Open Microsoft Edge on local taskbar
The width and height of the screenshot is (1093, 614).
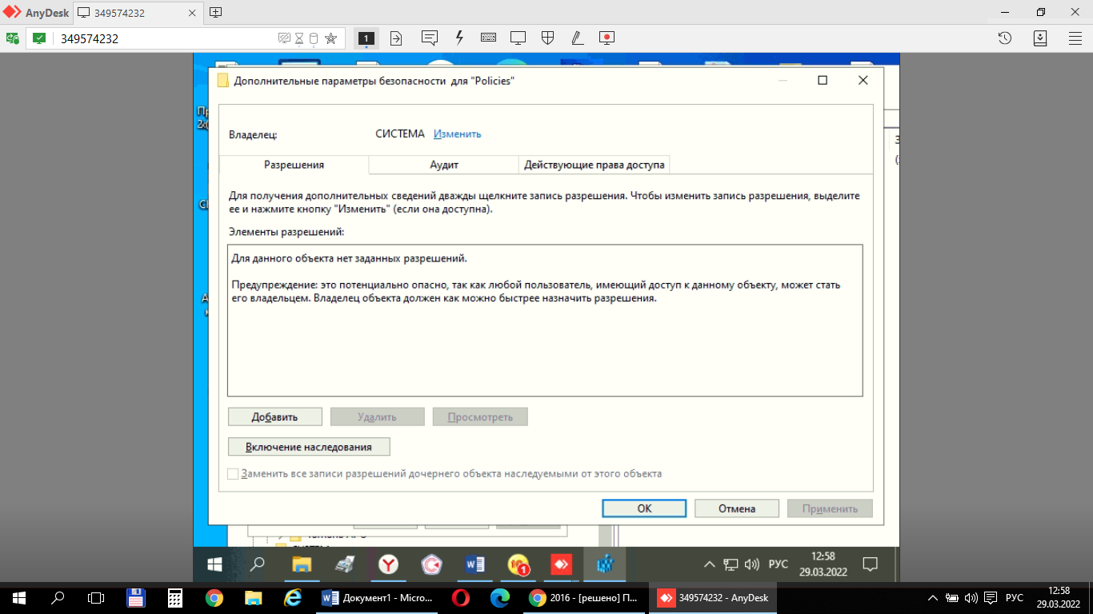500,597
